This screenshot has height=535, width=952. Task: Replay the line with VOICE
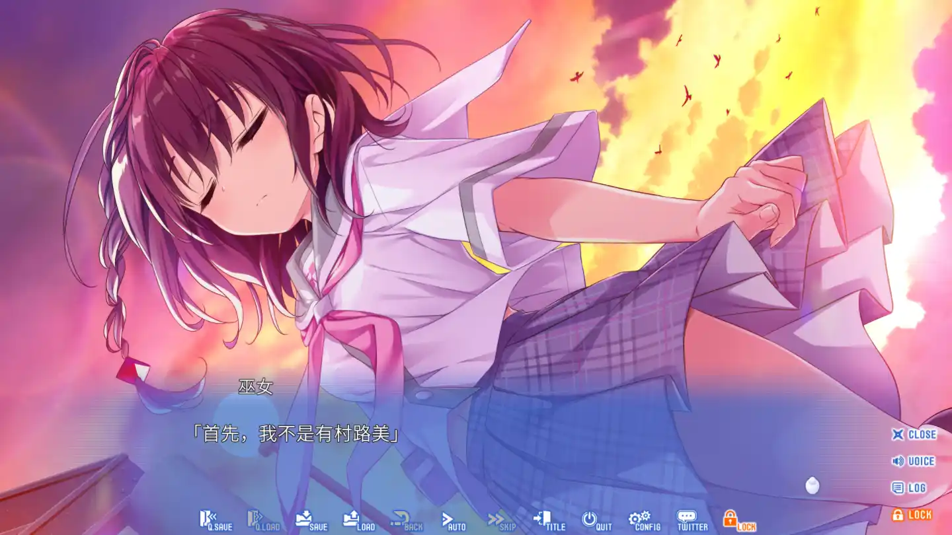[x=914, y=461]
